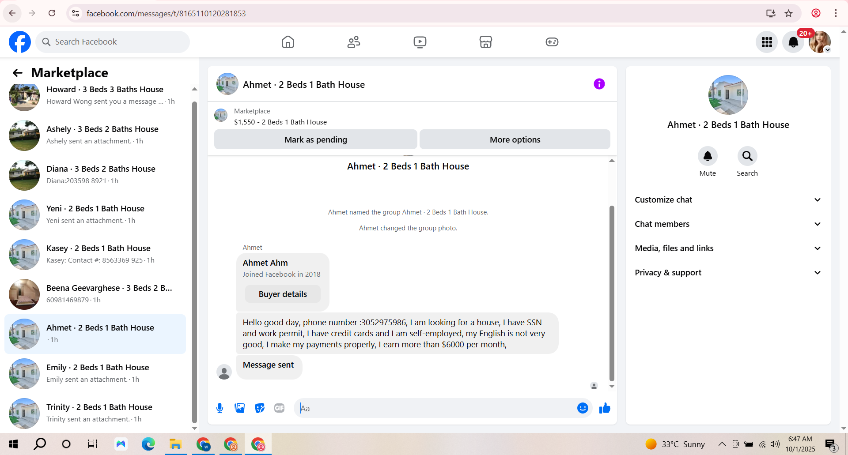Open Beena Geevarghese conversation

pos(95,294)
